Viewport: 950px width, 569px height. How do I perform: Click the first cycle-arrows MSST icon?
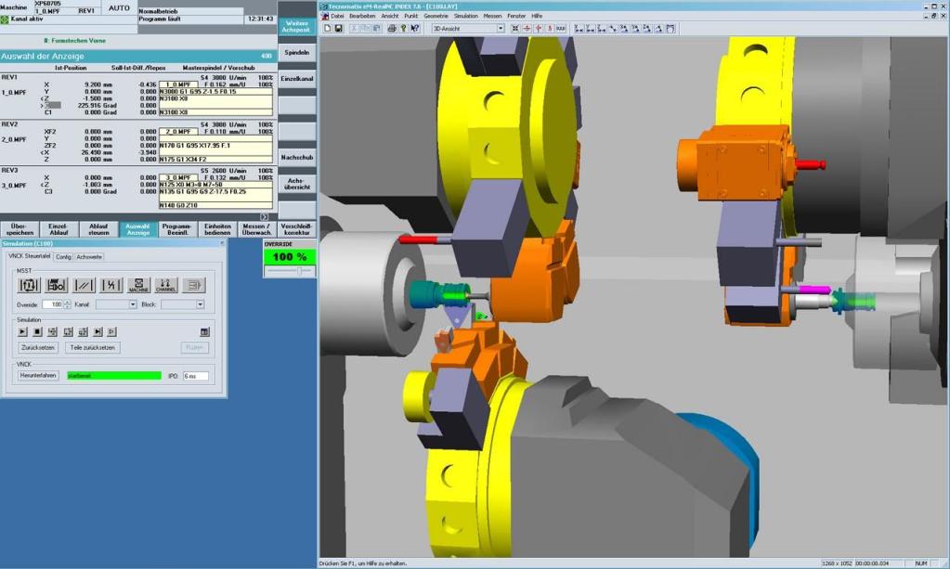tap(29, 285)
